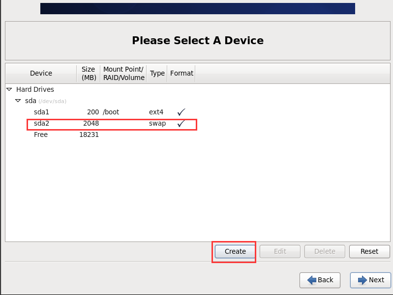Click the Format column header
Viewport: 393px width, 295px height.
181,73
